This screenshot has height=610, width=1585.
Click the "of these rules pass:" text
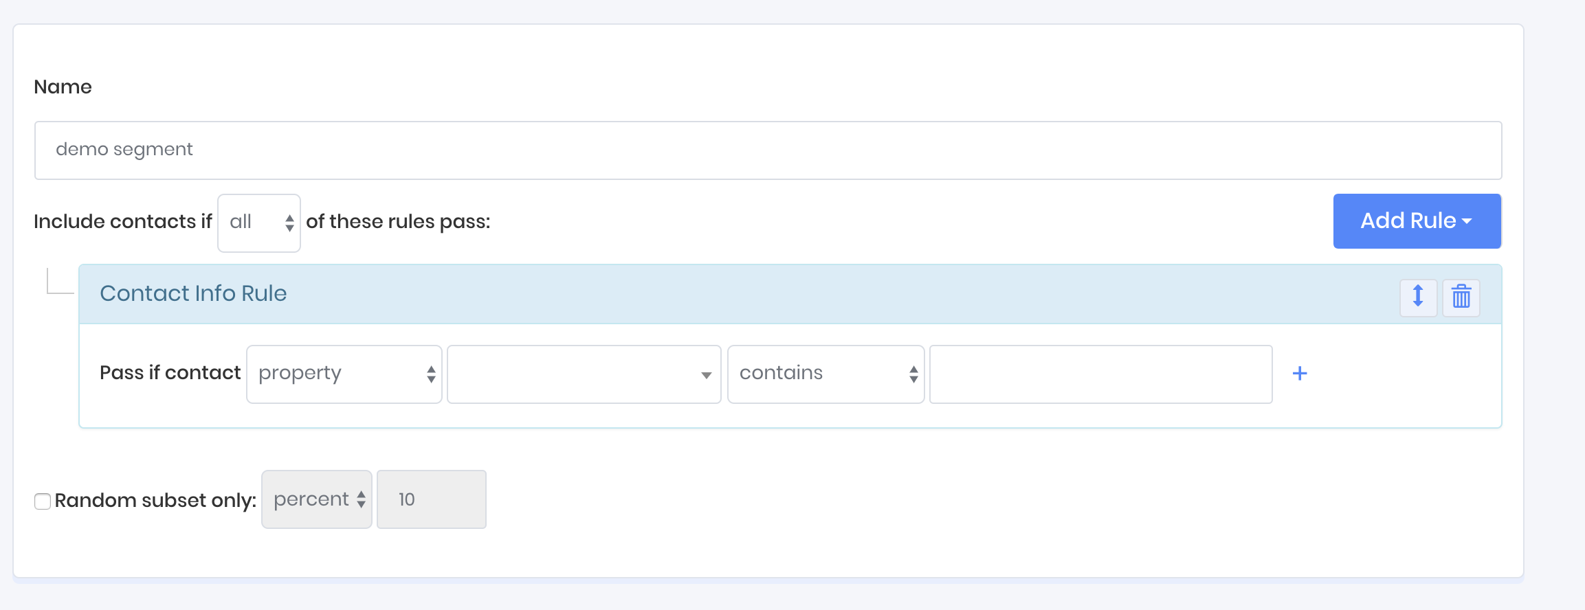click(398, 222)
